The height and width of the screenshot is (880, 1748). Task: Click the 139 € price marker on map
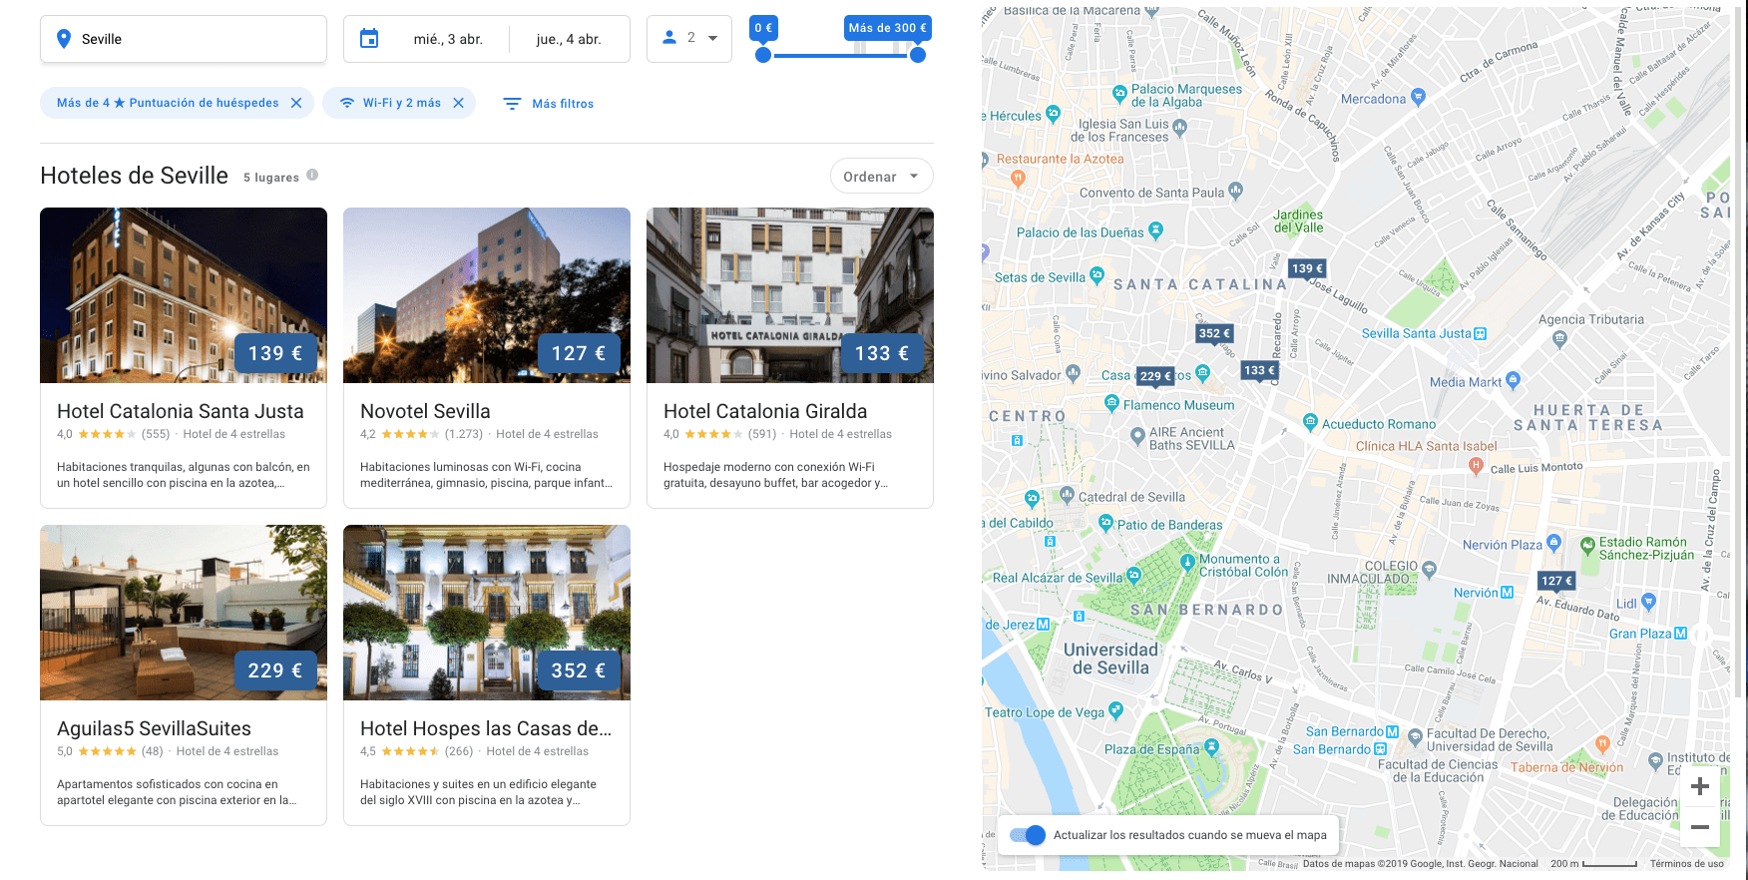pos(1307,269)
